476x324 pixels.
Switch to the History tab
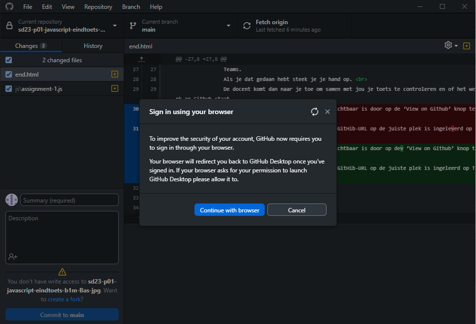click(93, 45)
